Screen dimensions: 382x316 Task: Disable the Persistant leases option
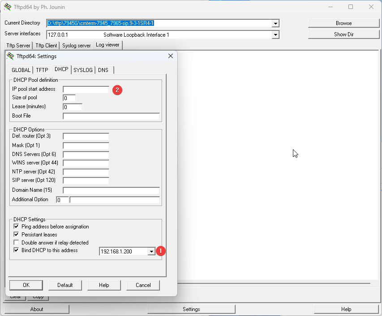click(17, 235)
